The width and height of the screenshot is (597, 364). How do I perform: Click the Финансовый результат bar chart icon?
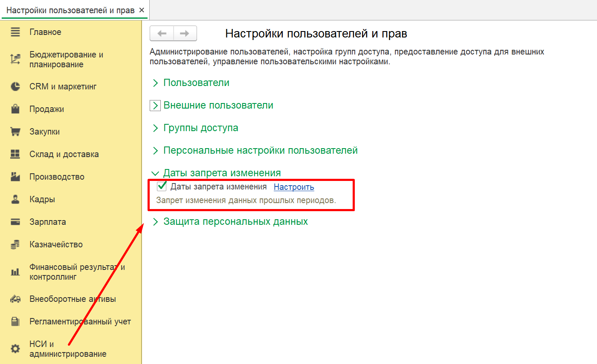(15, 272)
